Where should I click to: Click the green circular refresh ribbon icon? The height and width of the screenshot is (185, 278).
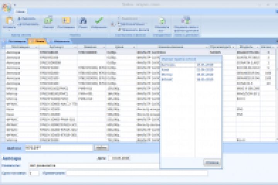point(162,21)
